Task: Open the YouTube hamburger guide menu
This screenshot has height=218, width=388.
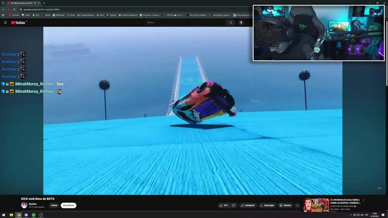Action: coord(5,22)
